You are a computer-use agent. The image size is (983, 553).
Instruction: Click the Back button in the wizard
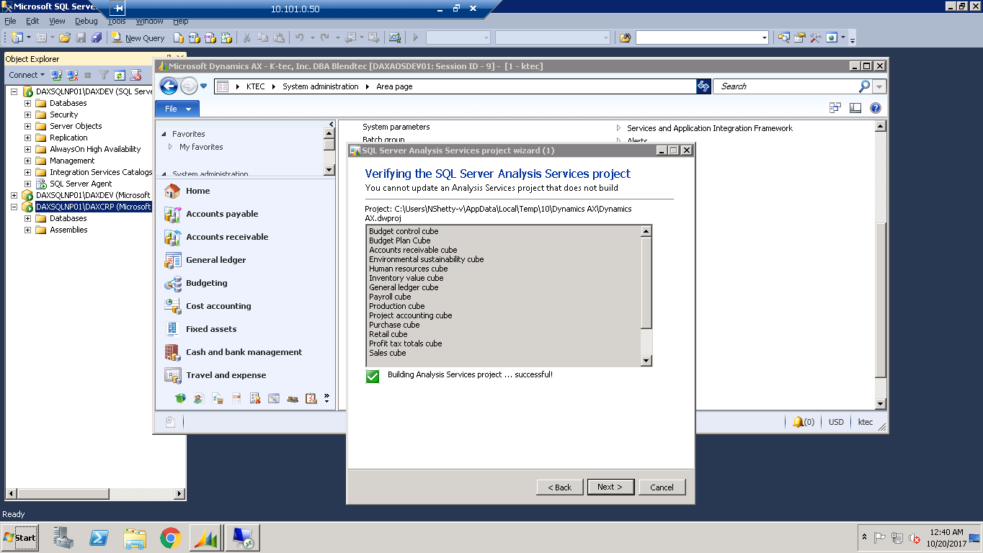560,487
